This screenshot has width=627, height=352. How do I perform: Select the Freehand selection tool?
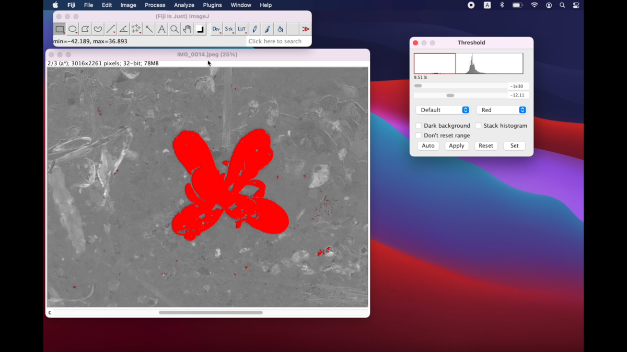tap(98, 29)
